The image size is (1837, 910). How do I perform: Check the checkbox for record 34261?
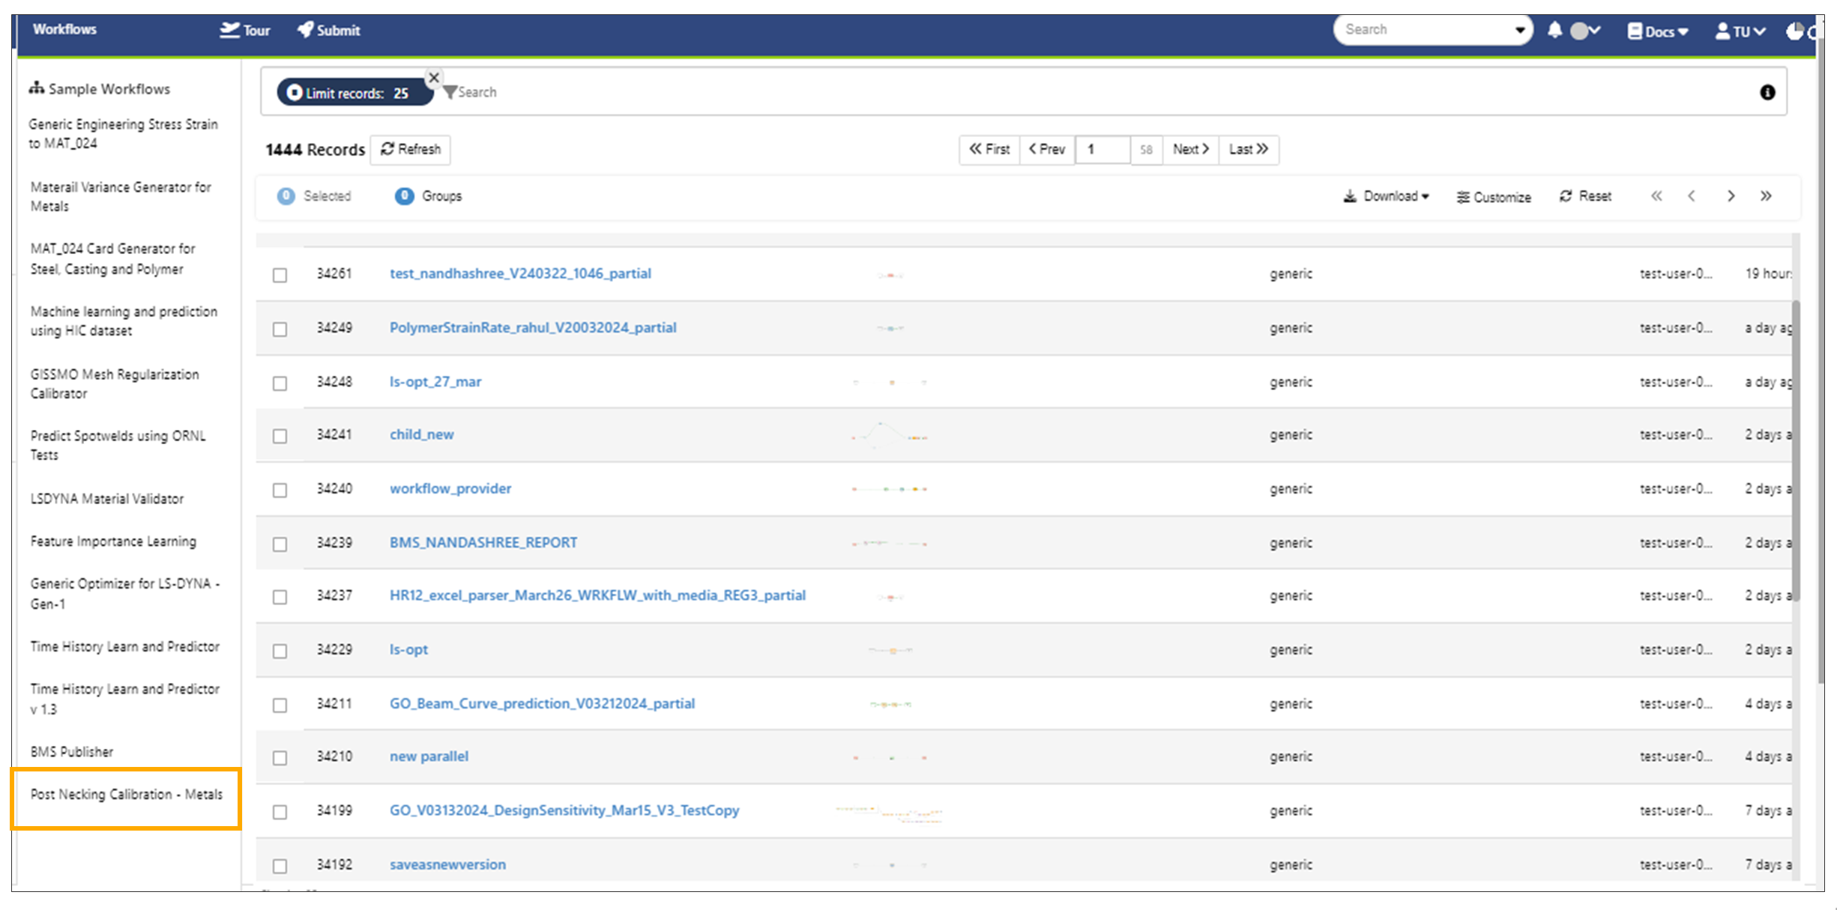tap(280, 275)
